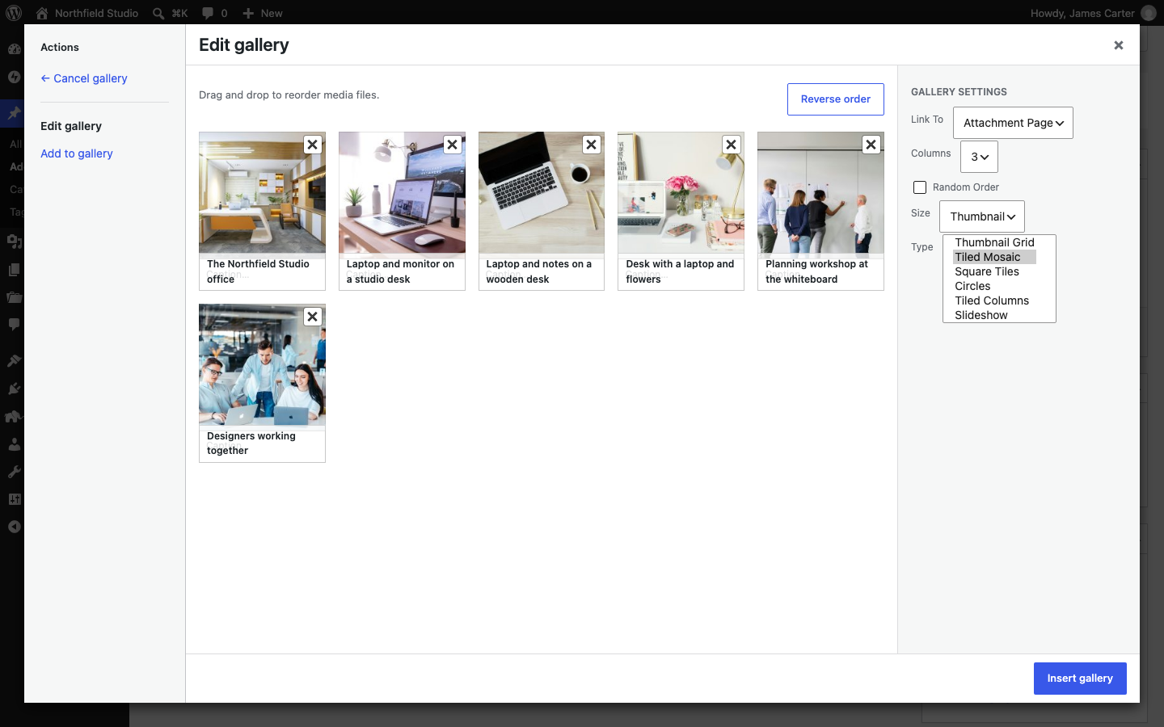Open Users icon in admin sidebar
Viewport: 1164px width, 727px height.
tap(14, 444)
